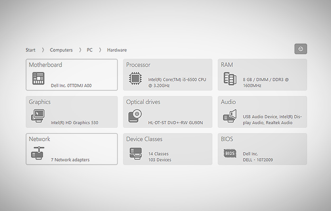
Task: Open the Network tile heading
Action: [x=40, y=139]
